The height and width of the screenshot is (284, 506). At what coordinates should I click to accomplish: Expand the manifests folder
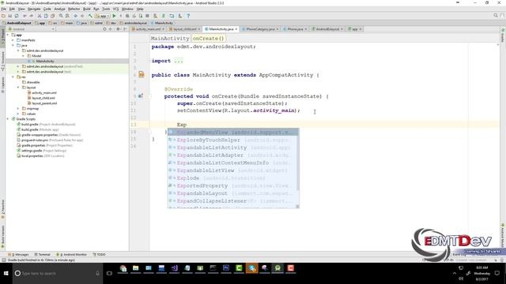(13, 40)
